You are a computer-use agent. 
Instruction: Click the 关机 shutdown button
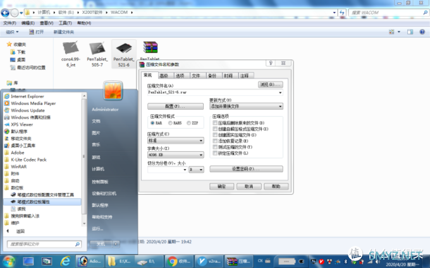coord(101,244)
